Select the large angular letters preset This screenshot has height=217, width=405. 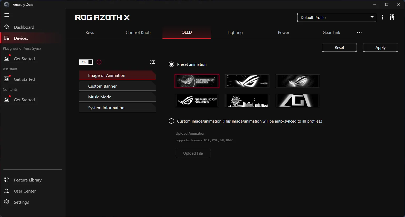(x=298, y=100)
